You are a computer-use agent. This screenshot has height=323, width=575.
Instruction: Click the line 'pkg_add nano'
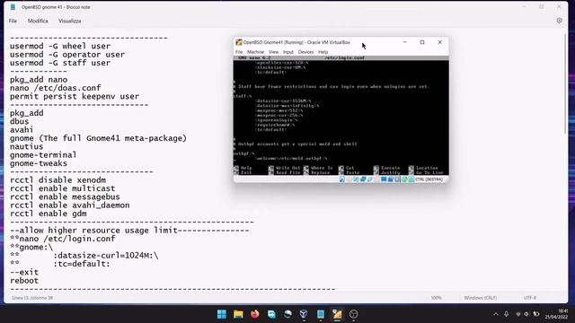pyautogui.click(x=39, y=80)
